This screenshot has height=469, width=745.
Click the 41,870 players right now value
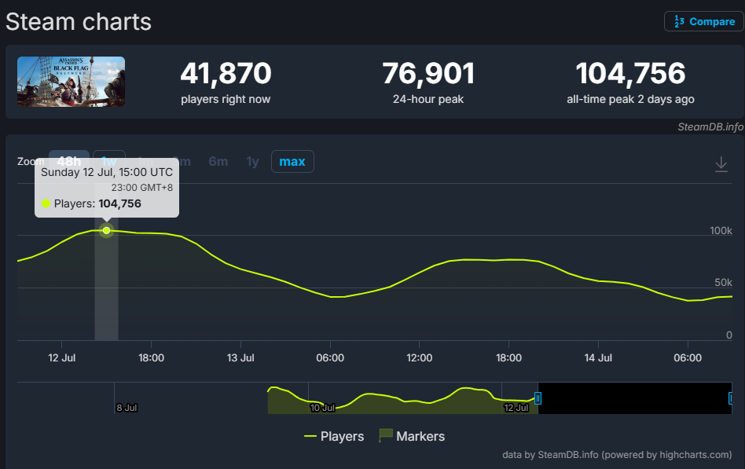[226, 74]
